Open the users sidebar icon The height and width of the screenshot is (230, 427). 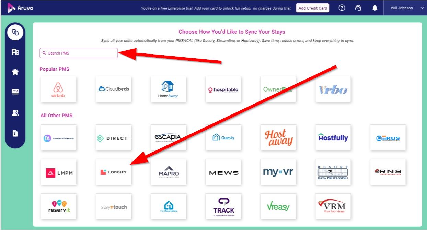(15, 113)
